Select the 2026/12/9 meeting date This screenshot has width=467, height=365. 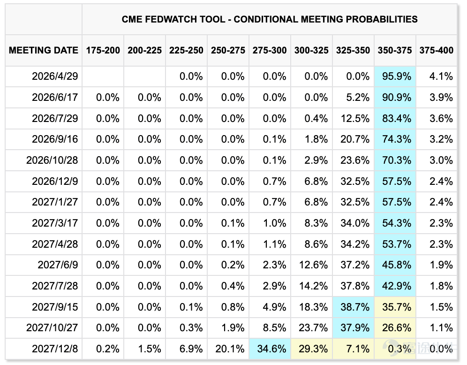[55, 181]
